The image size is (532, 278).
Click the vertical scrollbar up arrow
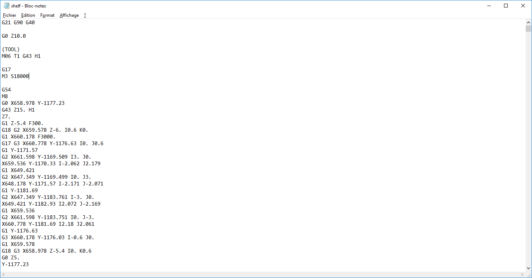pyautogui.click(x=528, y=22)
